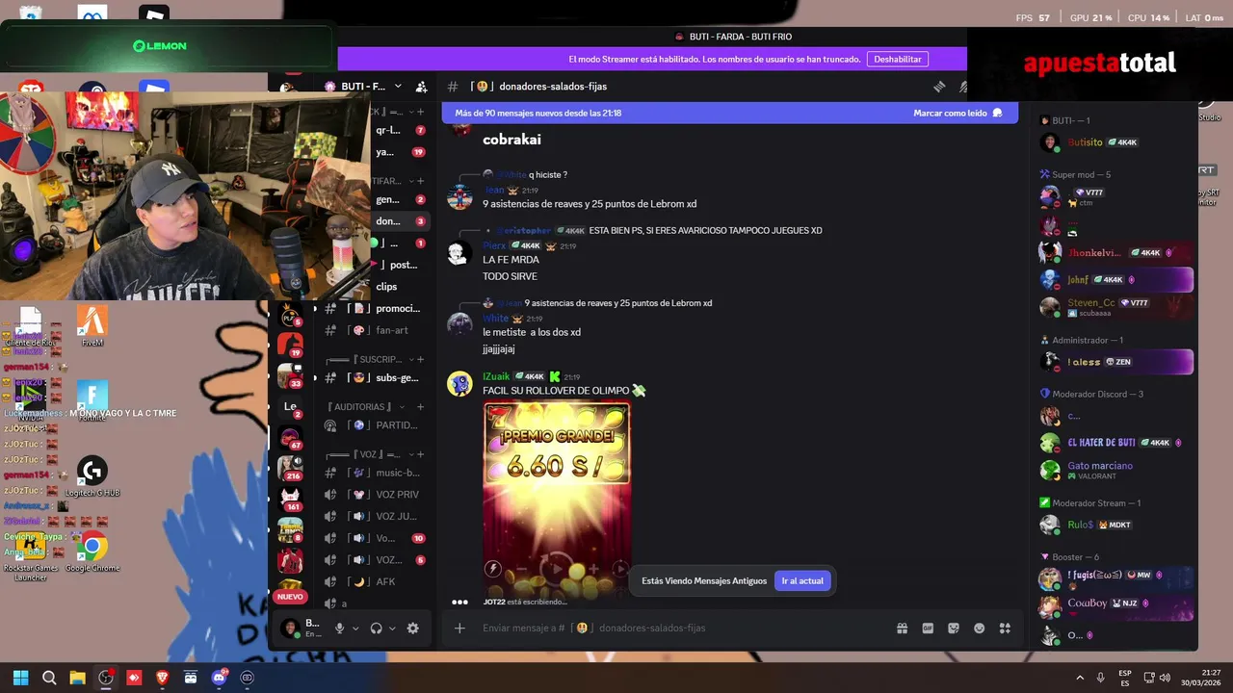Image resolution: width=1233 pixels, height=693 pixels.
Task: Add channel to VOZ category plus
Action: 421,454
